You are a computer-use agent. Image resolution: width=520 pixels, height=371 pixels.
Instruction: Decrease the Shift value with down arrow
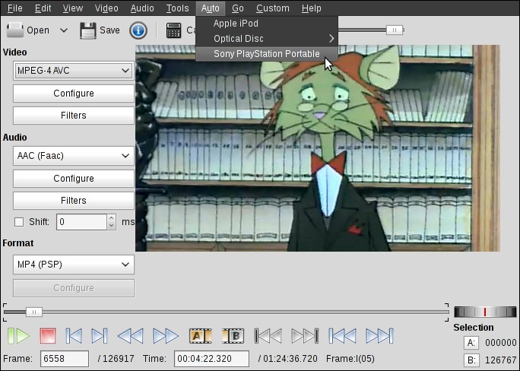(112, 226)
